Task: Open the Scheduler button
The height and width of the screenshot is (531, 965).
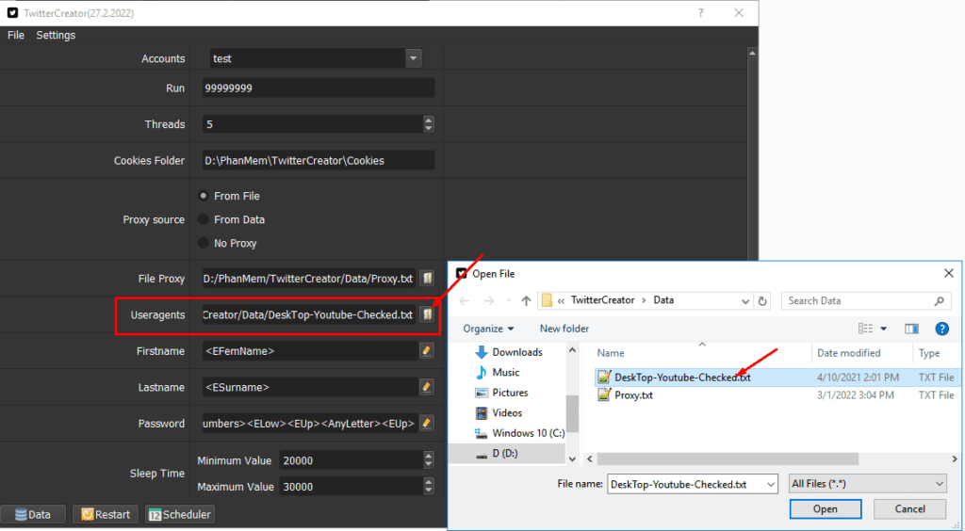Action: tap(180, 514)
